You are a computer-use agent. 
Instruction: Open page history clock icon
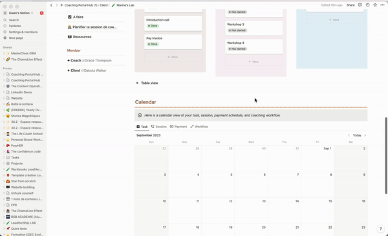368,5
